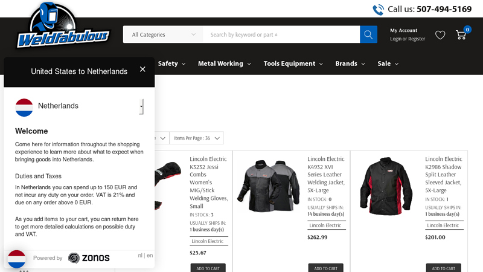Click the phone icon beside Call us
The width and height of the screenshot is (483, 272).
coord(378,10)
